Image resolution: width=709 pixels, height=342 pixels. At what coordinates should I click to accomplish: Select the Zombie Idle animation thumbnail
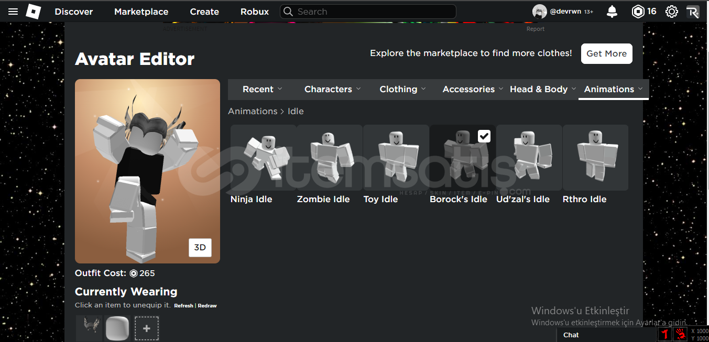[x=330, y=158]
